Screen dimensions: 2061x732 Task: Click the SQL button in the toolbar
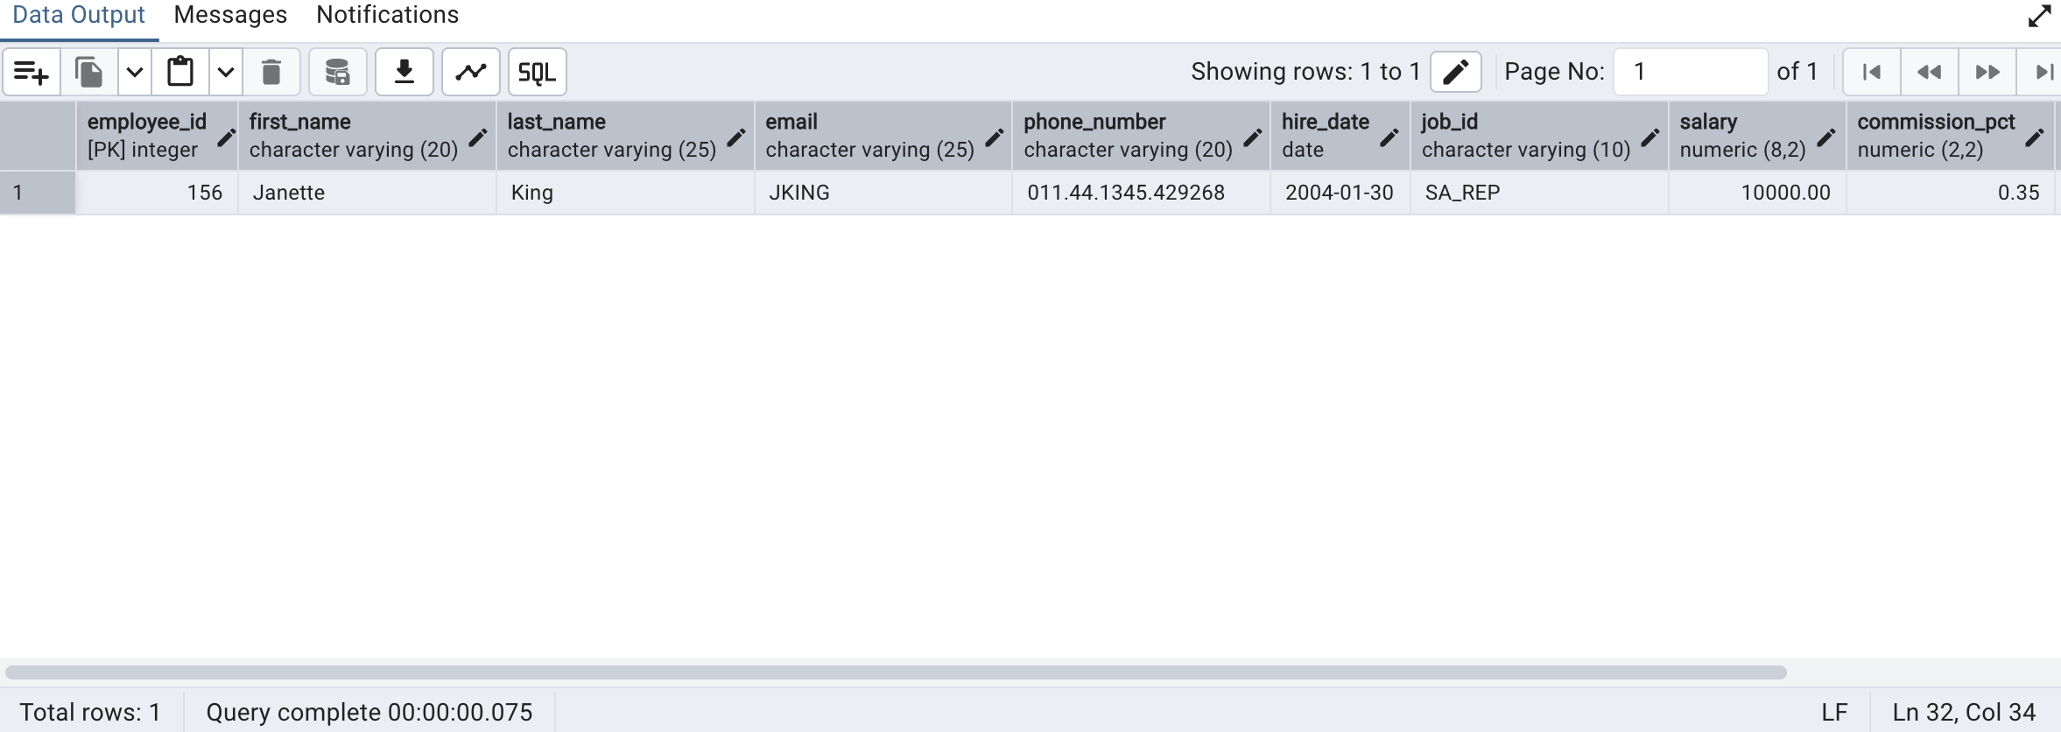[x=537, y=72]
